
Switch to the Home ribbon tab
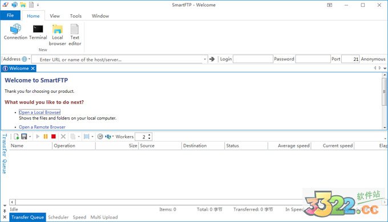tap(33, 16)
